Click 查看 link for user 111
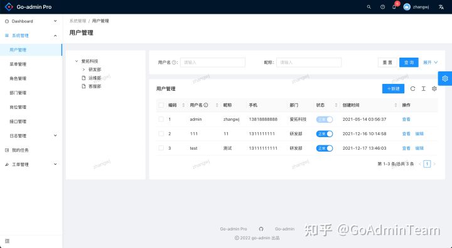This screenshot has width=452, height=248. coord(406,133)
